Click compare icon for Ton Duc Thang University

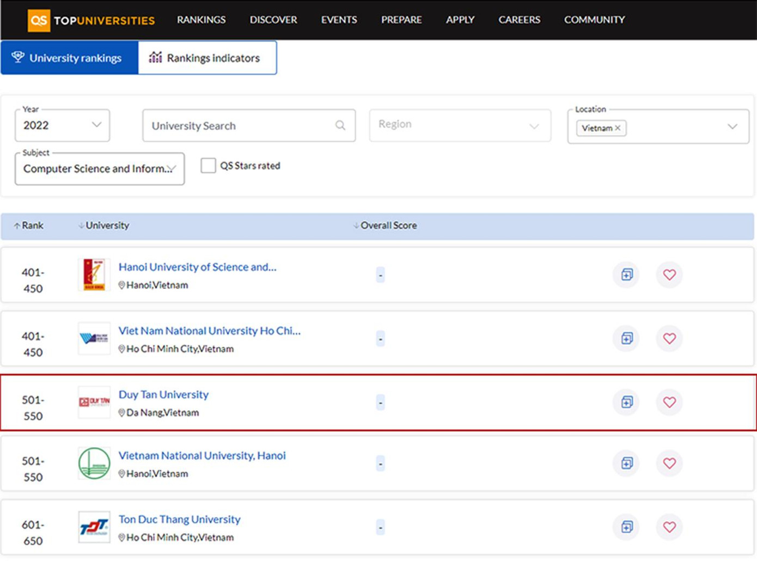coord(627,527)
